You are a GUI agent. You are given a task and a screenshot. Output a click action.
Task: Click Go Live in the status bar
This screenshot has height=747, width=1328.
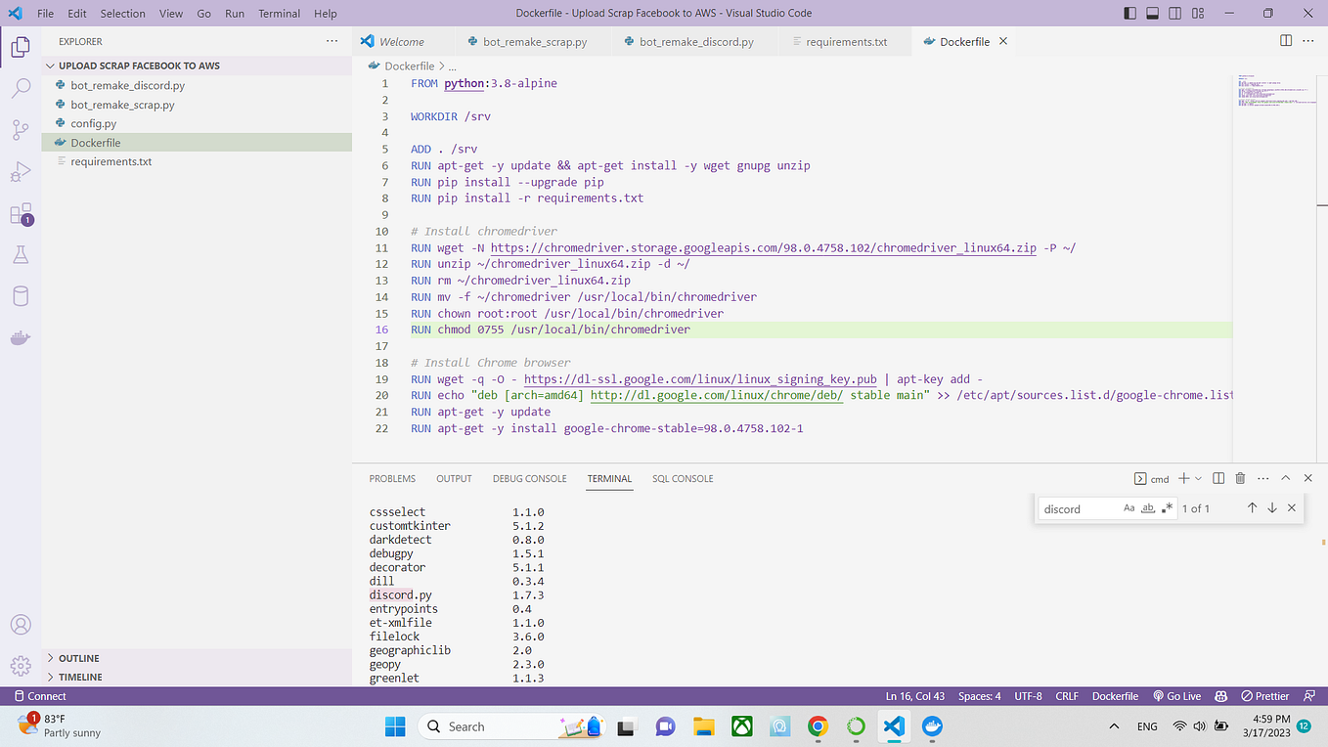coord(1176,695)
